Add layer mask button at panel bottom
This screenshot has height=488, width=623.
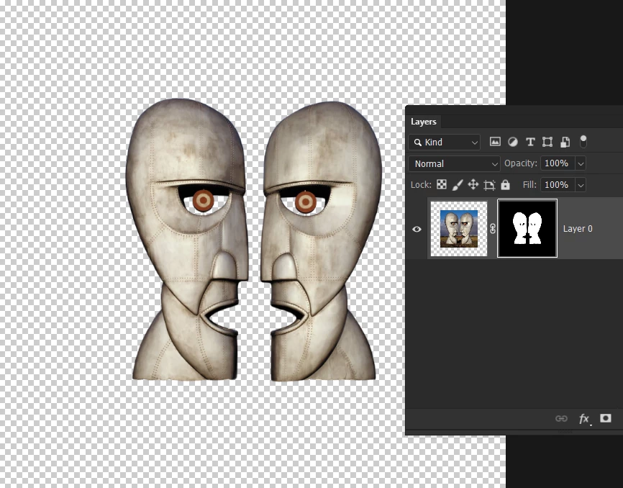606,418
